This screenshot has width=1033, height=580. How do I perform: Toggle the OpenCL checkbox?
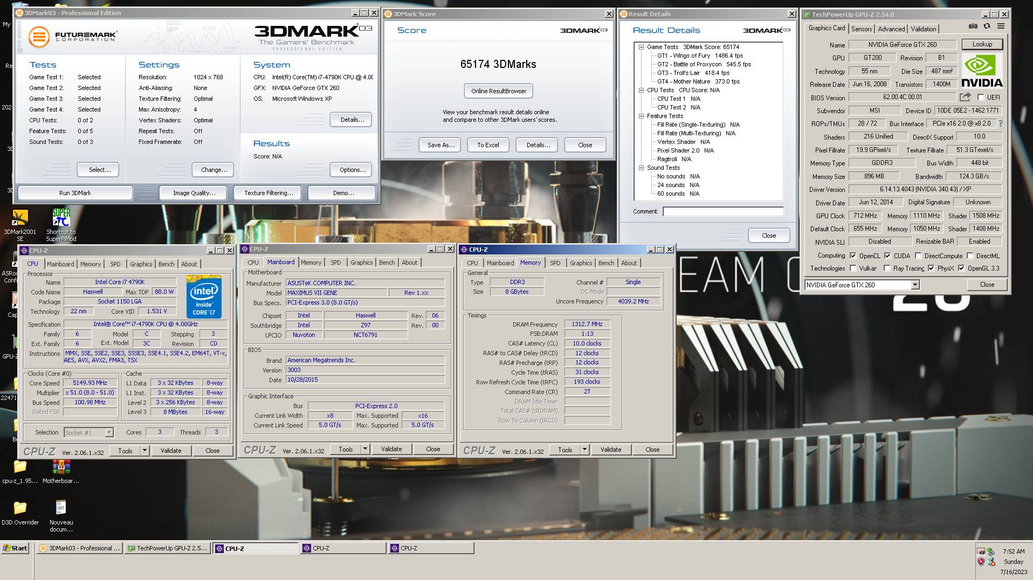853,256
